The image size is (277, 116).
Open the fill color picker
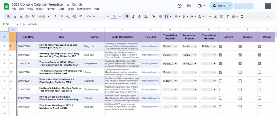[x=154, y=16]
